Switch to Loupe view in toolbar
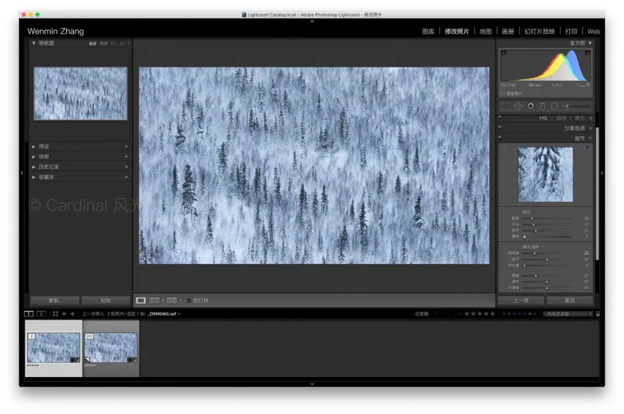Viewport: 624px width, 414px height. [140, 301]
